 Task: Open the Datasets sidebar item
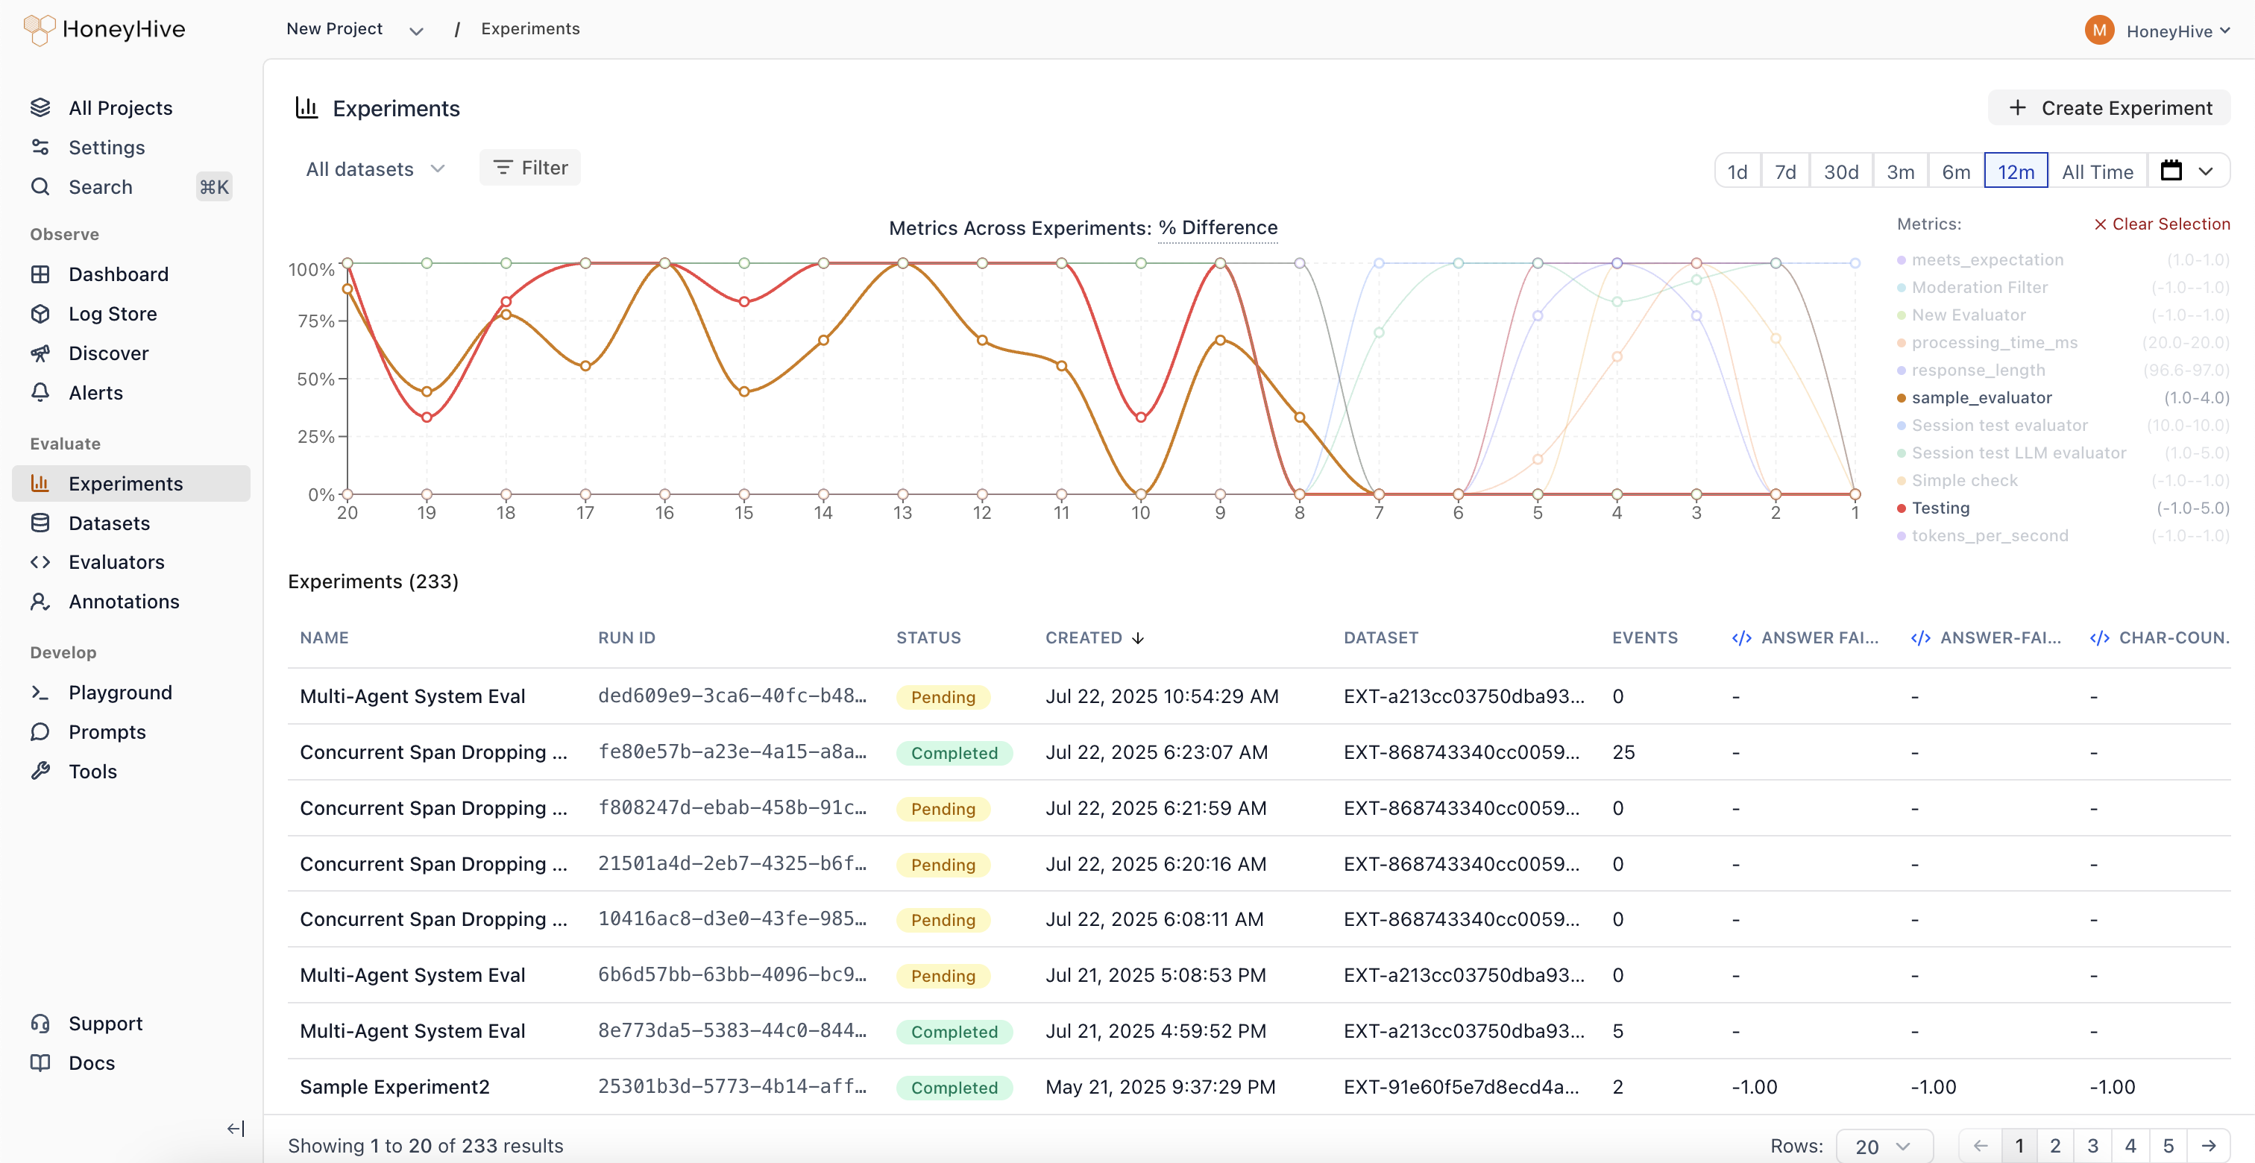pos(109,523)
